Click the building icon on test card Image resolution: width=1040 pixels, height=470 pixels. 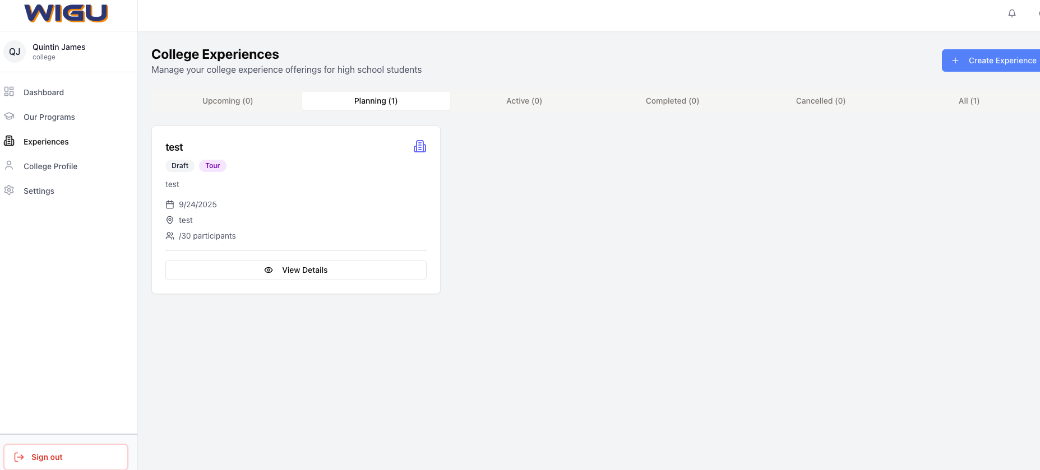[x=419, y=147]
